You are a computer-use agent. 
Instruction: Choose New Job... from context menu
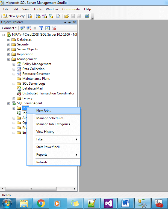pos(54,110)
